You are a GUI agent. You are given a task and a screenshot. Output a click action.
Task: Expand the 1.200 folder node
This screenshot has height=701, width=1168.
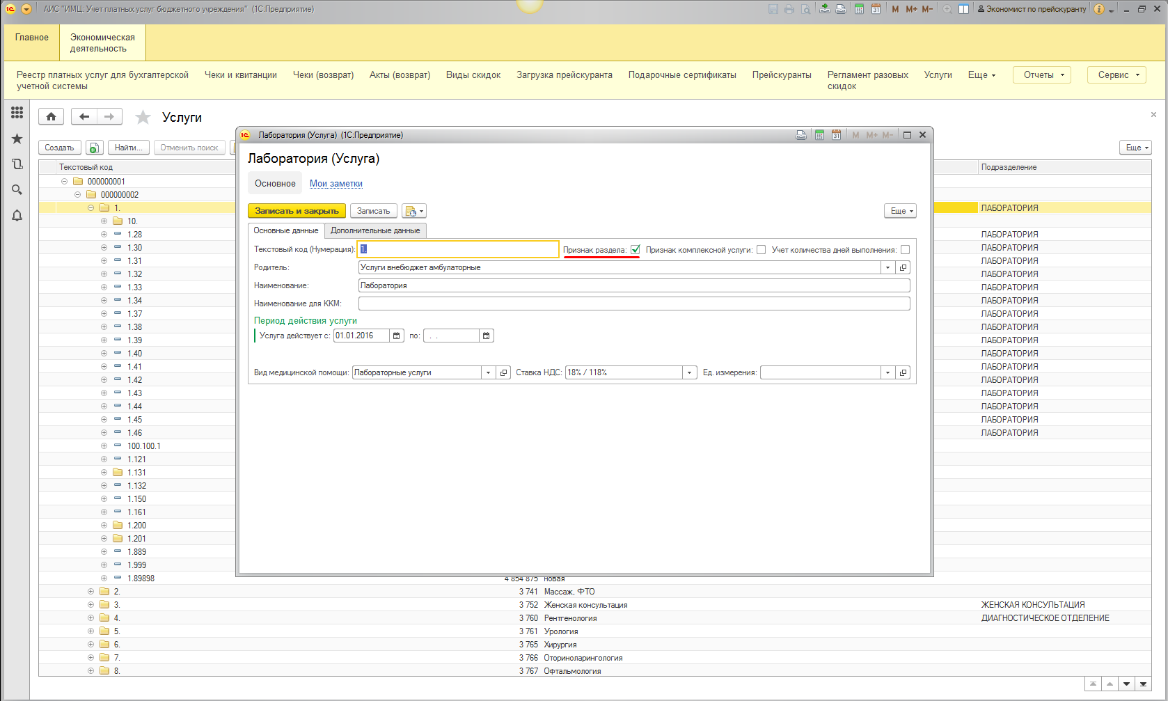(104, 526)
